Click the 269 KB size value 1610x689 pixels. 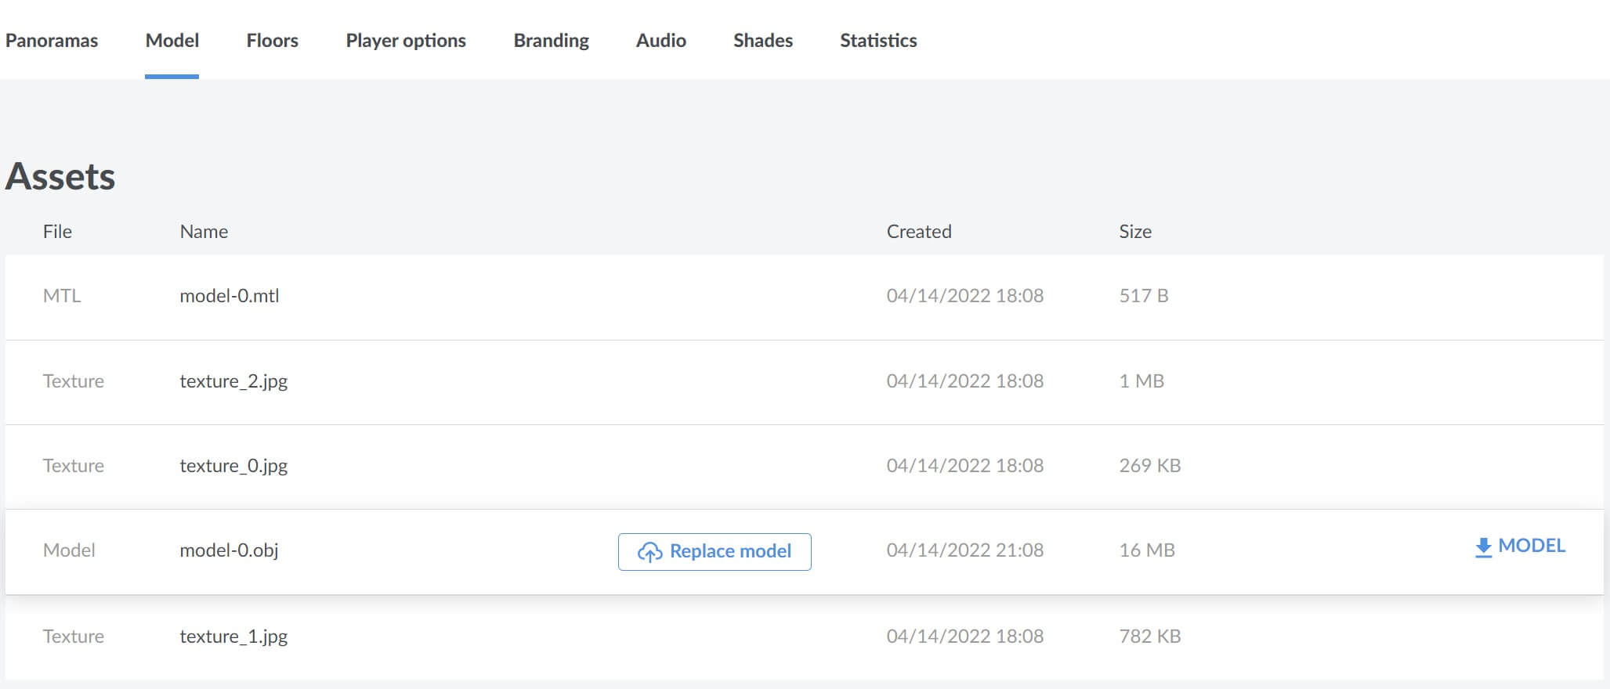point(1150,466)
